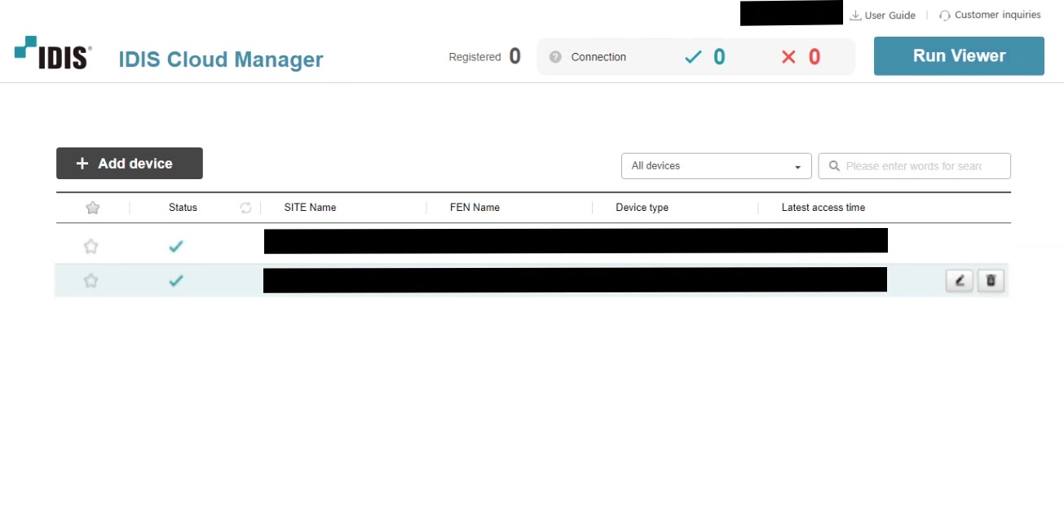
Task: Click the search magnifier icon
Action: pos(834,166)
